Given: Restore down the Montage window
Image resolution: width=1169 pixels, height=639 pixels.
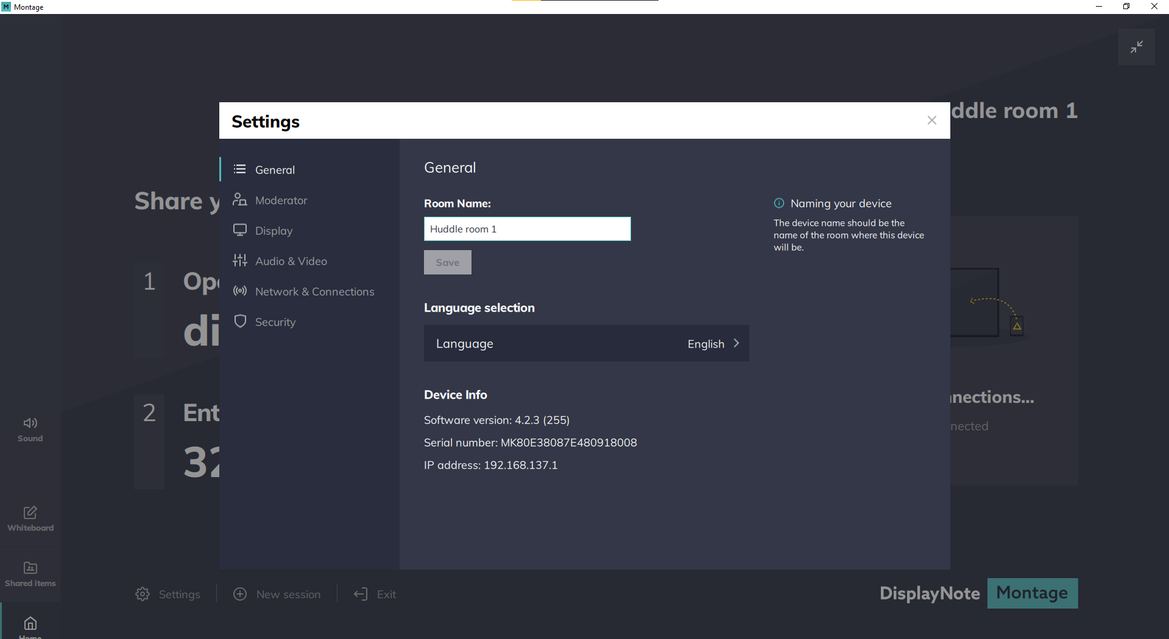Looking at the screenshot, I should (1126, 7).
